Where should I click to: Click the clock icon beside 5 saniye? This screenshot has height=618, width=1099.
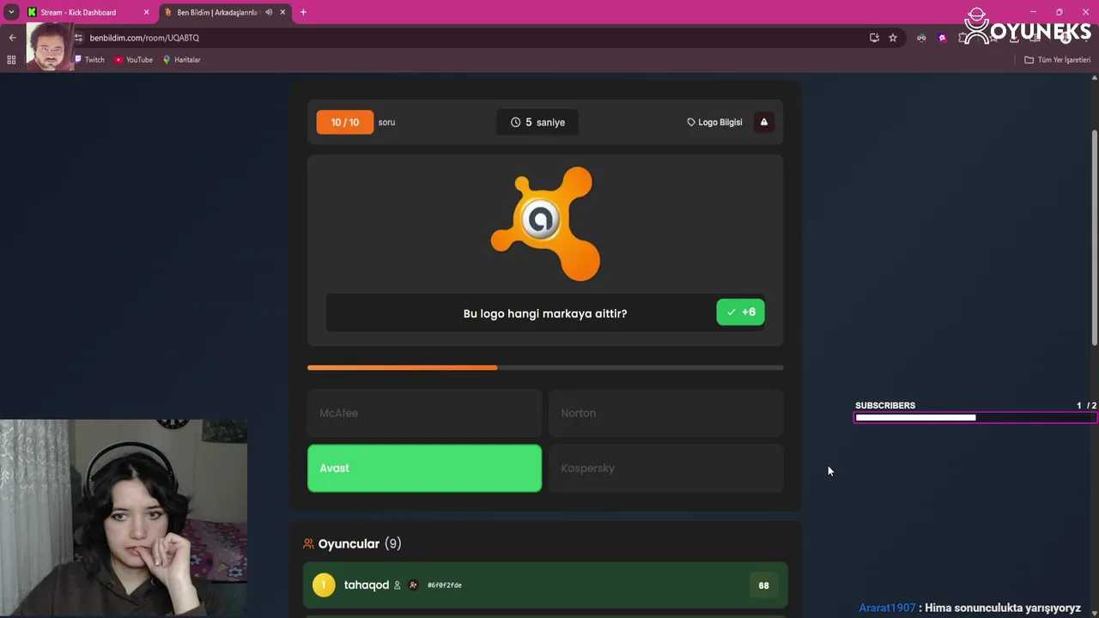tap(515, 122)
